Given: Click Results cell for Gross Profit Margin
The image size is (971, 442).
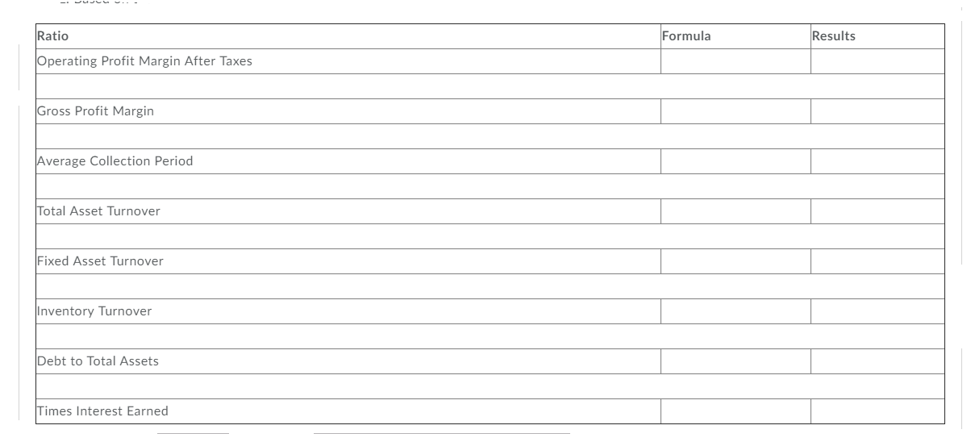Looking at the screenshot, I should [x=877, y=111].
